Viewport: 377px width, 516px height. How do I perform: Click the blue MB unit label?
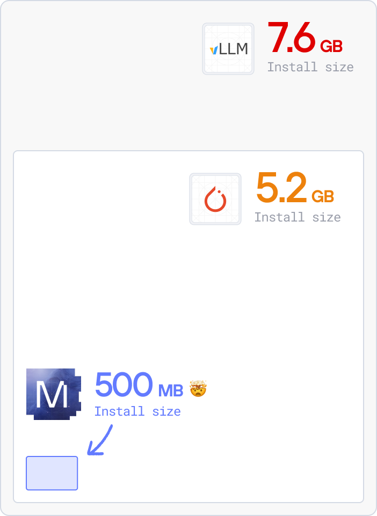coord(171,390)
